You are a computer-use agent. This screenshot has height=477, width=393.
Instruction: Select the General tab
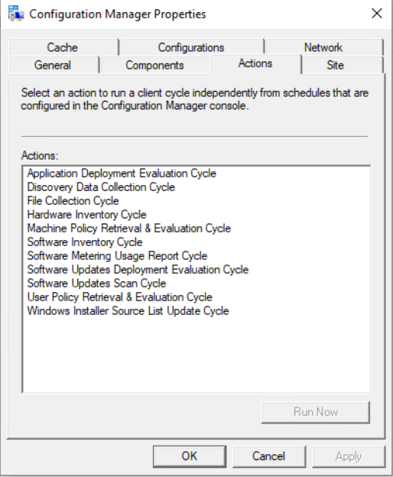(53, 65)
